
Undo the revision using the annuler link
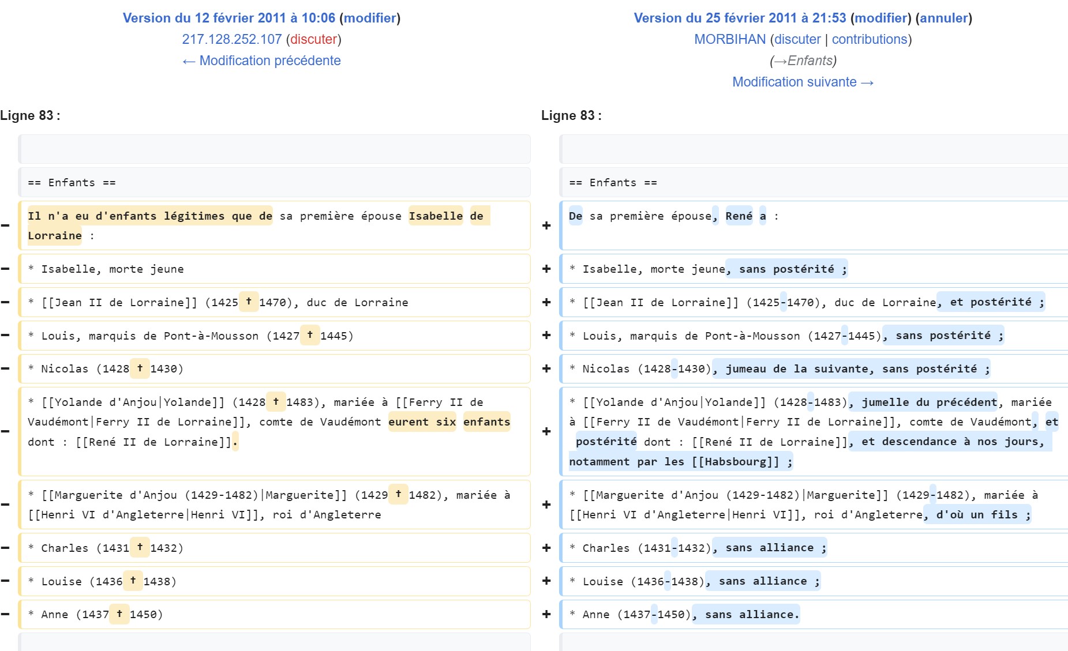coord(943,18)
